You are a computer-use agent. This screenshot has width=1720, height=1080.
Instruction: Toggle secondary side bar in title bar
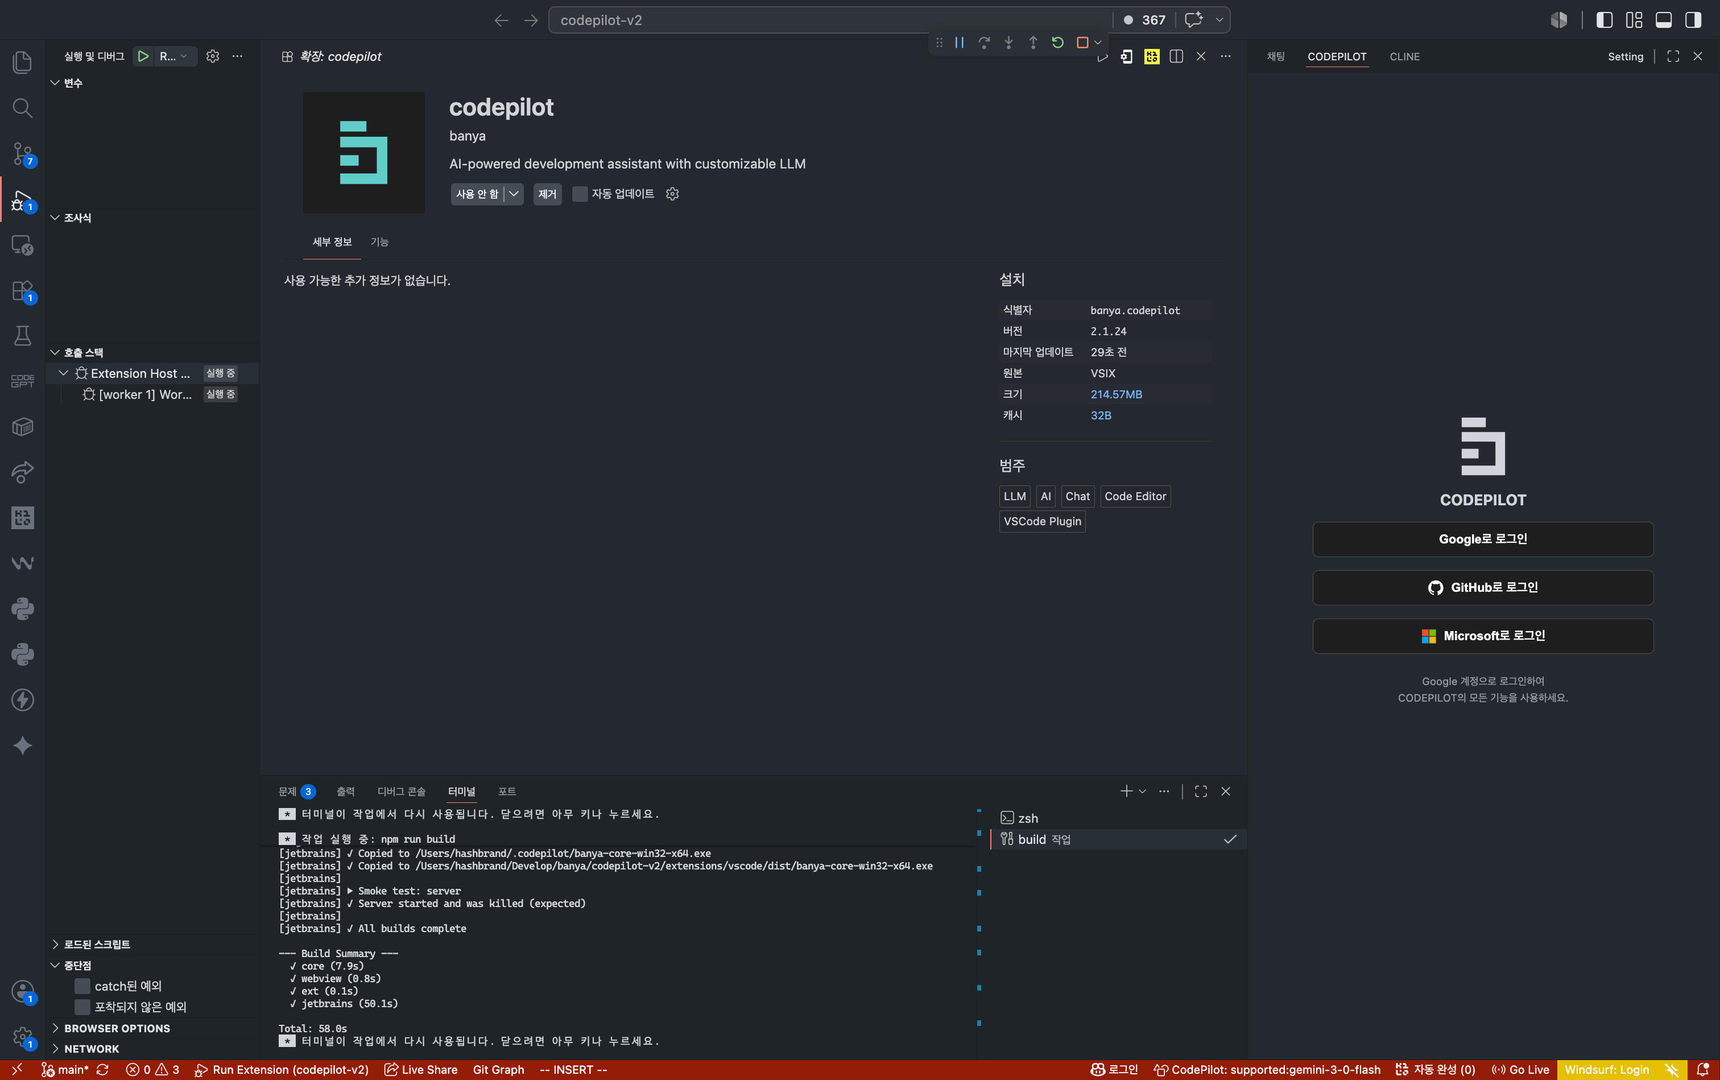point(1693,20)
